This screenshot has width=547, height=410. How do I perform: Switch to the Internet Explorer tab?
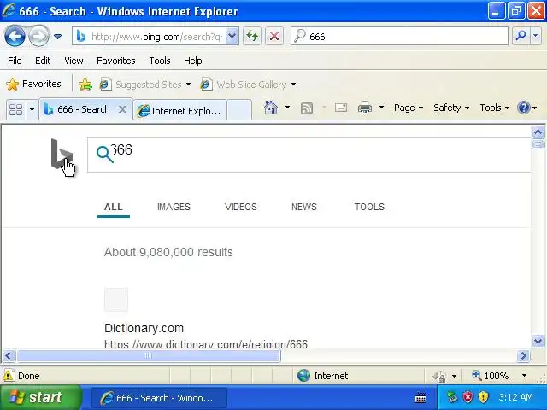[180, 110]
